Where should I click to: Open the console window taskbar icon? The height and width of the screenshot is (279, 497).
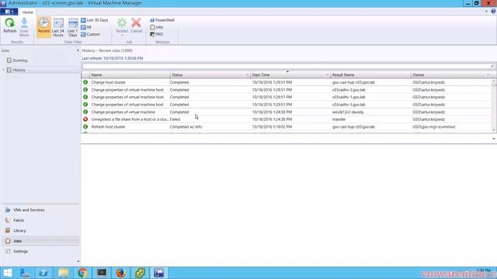102,273
